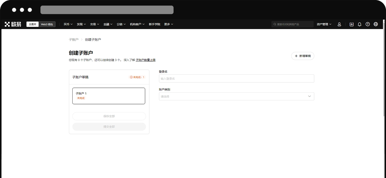Click the search magnifier icon
Screen dimensions: 386x178
click(x=275, y=24)
